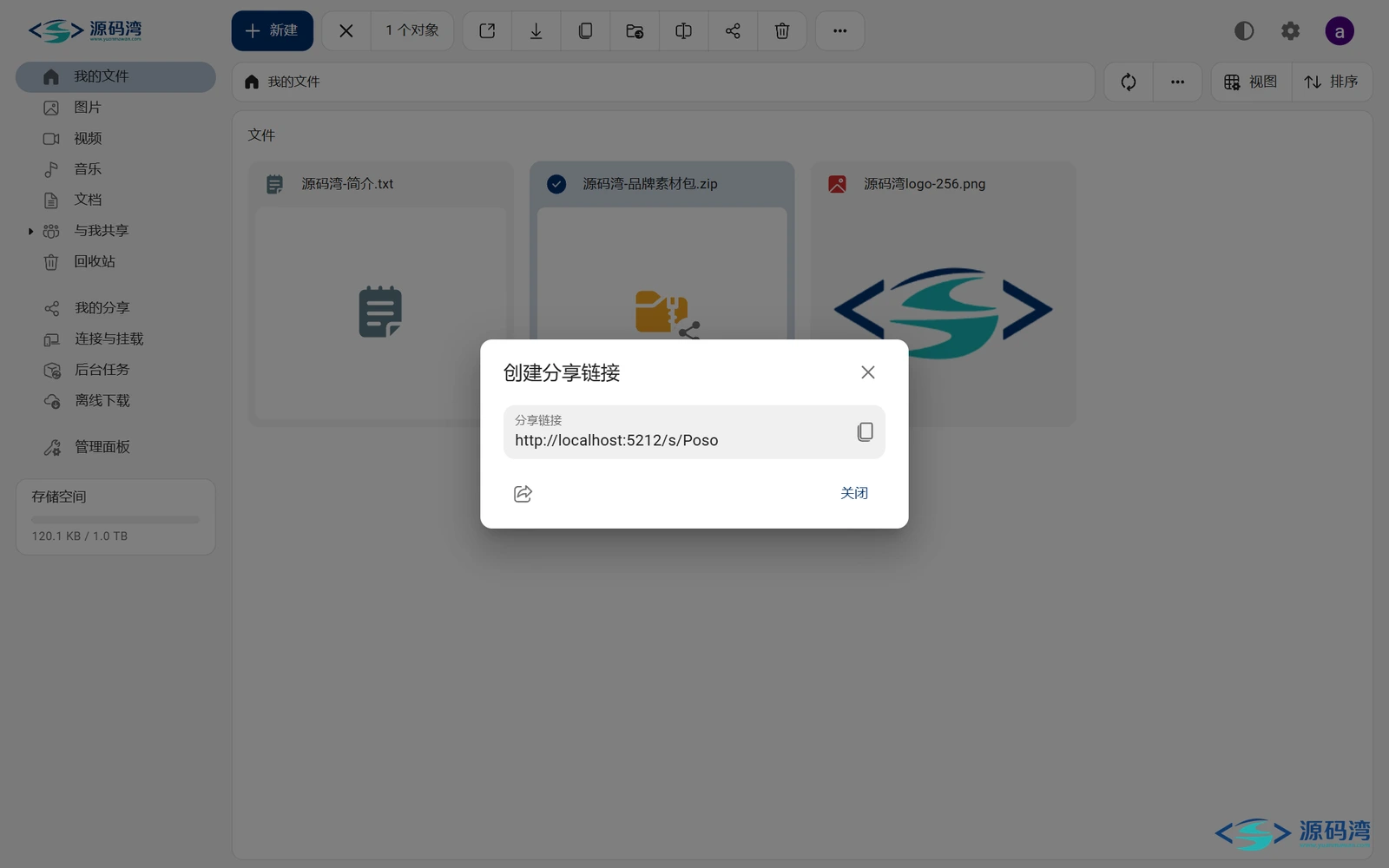Click the share link text field
This screenshot has width=1389, height=868.
(694, 432)
